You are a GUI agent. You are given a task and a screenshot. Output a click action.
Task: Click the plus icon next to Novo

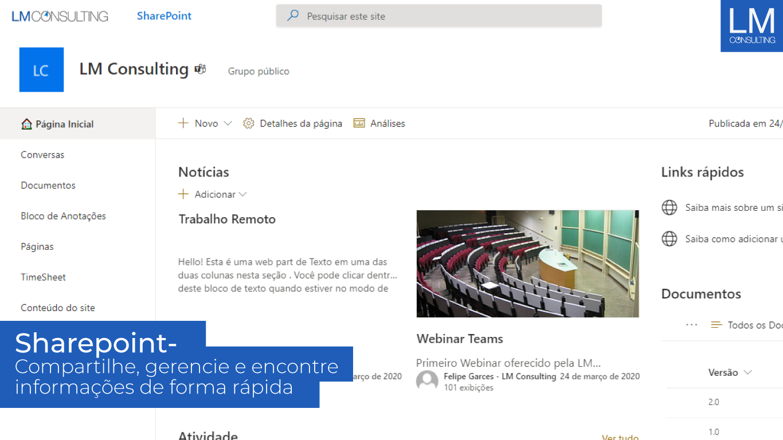[x=183, y=123]
